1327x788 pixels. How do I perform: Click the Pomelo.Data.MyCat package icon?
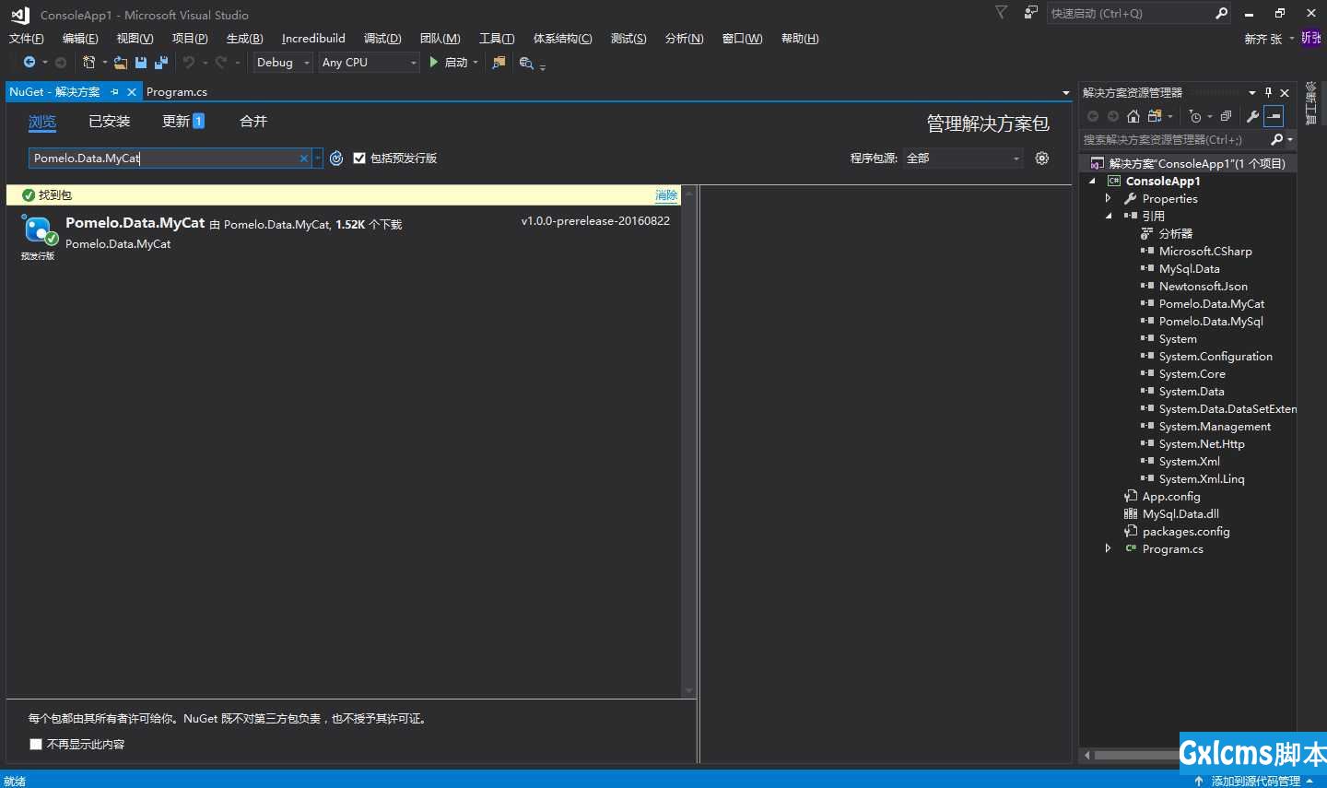point(39,229)
